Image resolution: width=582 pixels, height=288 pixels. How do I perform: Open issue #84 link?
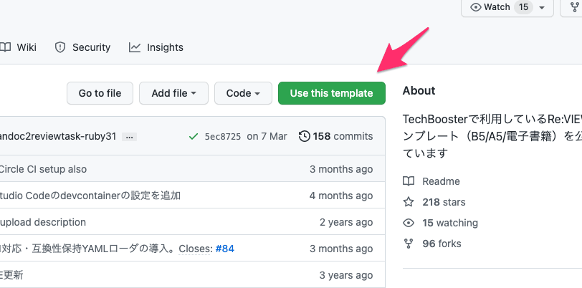(225, 249)
